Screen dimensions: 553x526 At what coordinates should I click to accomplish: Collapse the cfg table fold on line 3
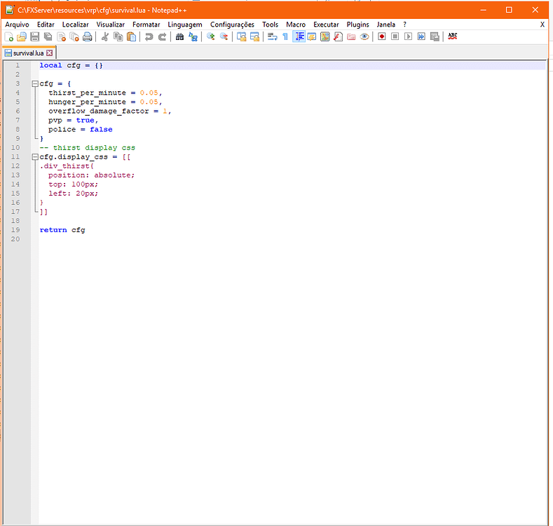point(34,83)
